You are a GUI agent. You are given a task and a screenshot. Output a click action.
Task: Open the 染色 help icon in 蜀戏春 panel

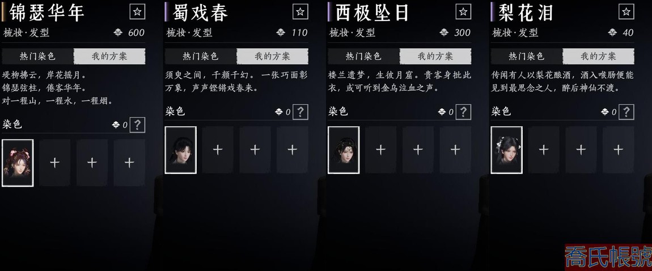300,112
